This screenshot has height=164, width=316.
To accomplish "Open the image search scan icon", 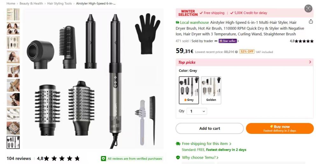I will 308,9.
